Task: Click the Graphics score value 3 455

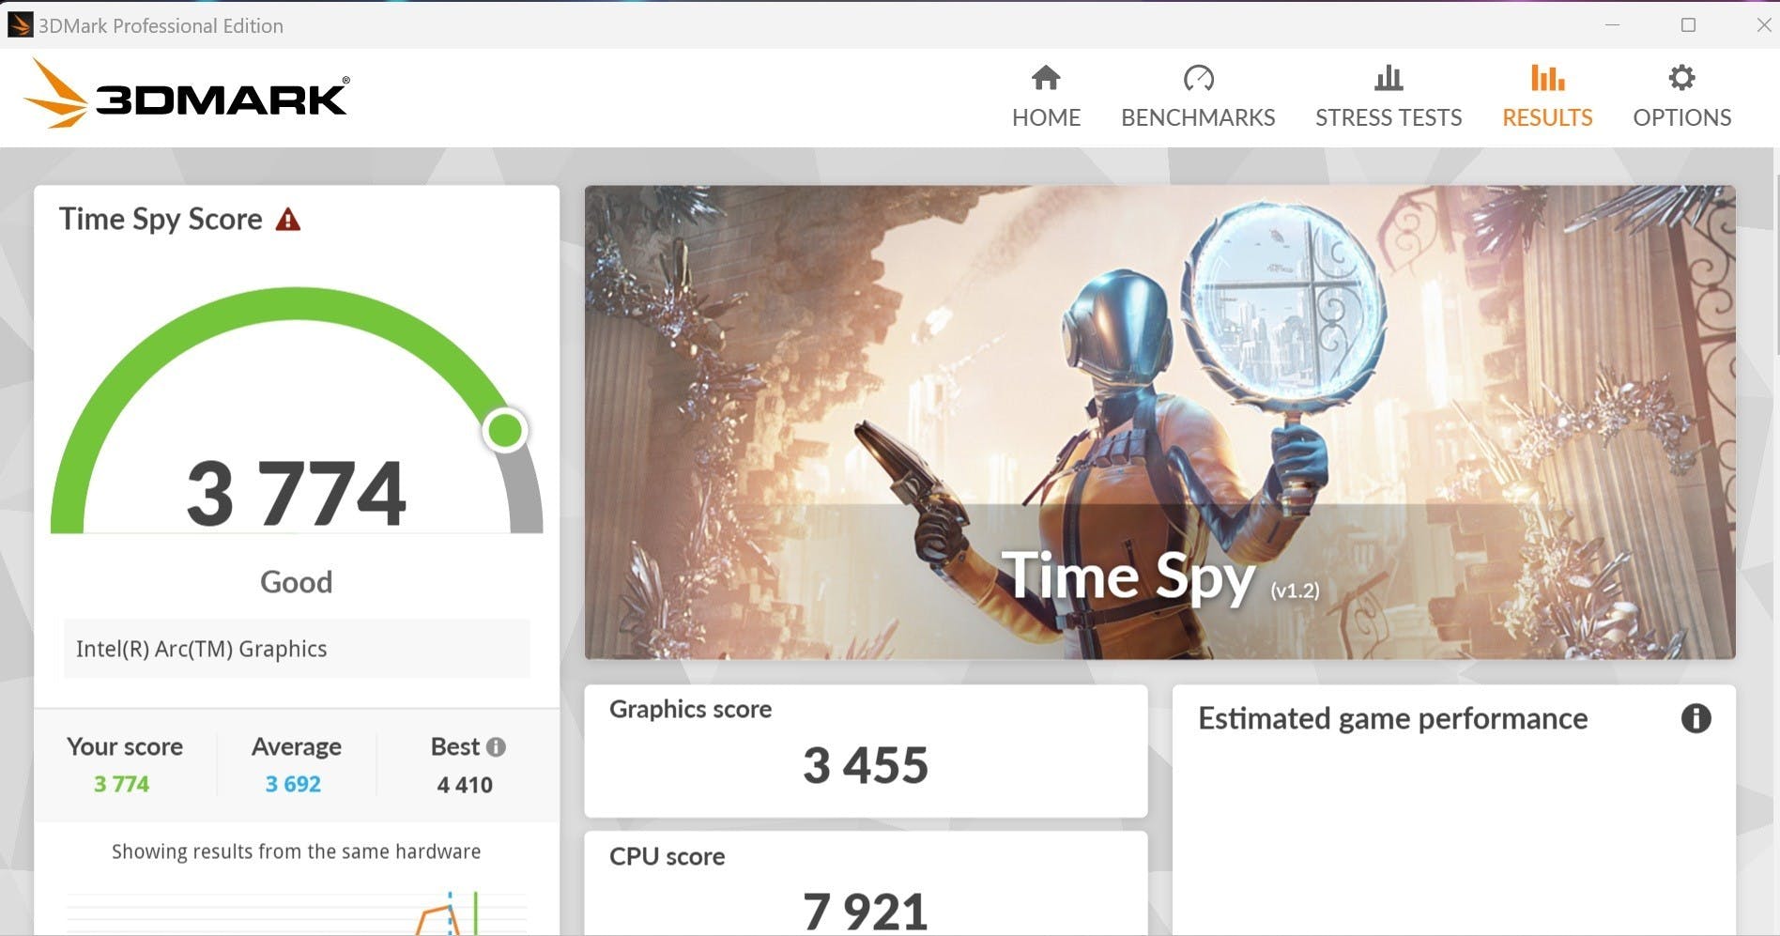Action: [x=866, y=765]
